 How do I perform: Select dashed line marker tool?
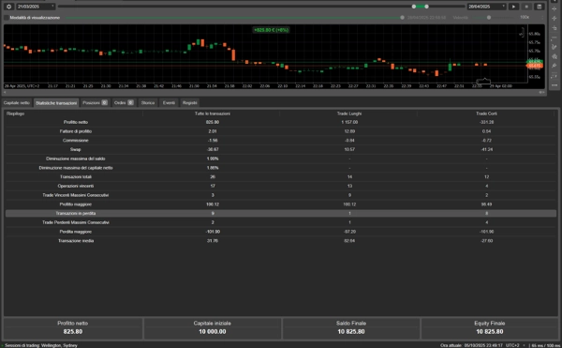[555, 76]
